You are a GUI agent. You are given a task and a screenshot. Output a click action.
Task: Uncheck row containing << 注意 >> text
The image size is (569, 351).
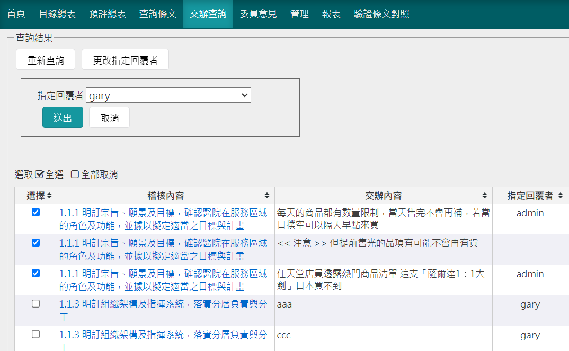pyautogui.click(x=35, y=243)
